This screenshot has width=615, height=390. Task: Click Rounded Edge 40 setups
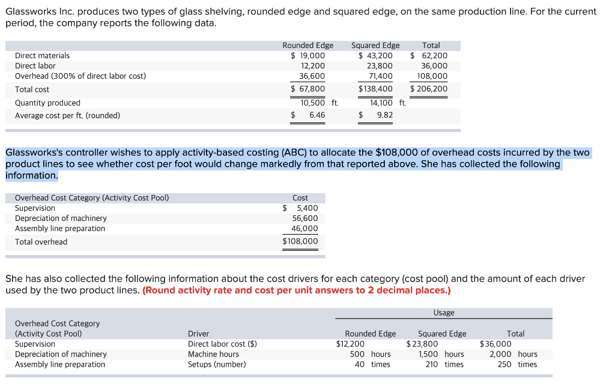(x=372, y=364)
